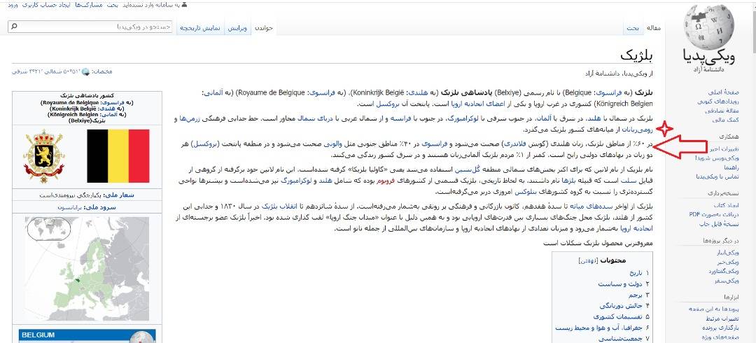The image size is (756, 343).
Task: Open صفحهٔ اصلی (Main page) in sidebar
Action: pos(723,92)
